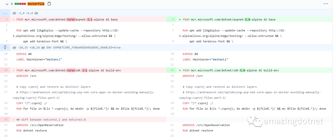This screenshot has width=334, height=137.
Task: Select removed line dotnet/core/aspnet:3.1-alpine AS base
Action: point(88,19)
